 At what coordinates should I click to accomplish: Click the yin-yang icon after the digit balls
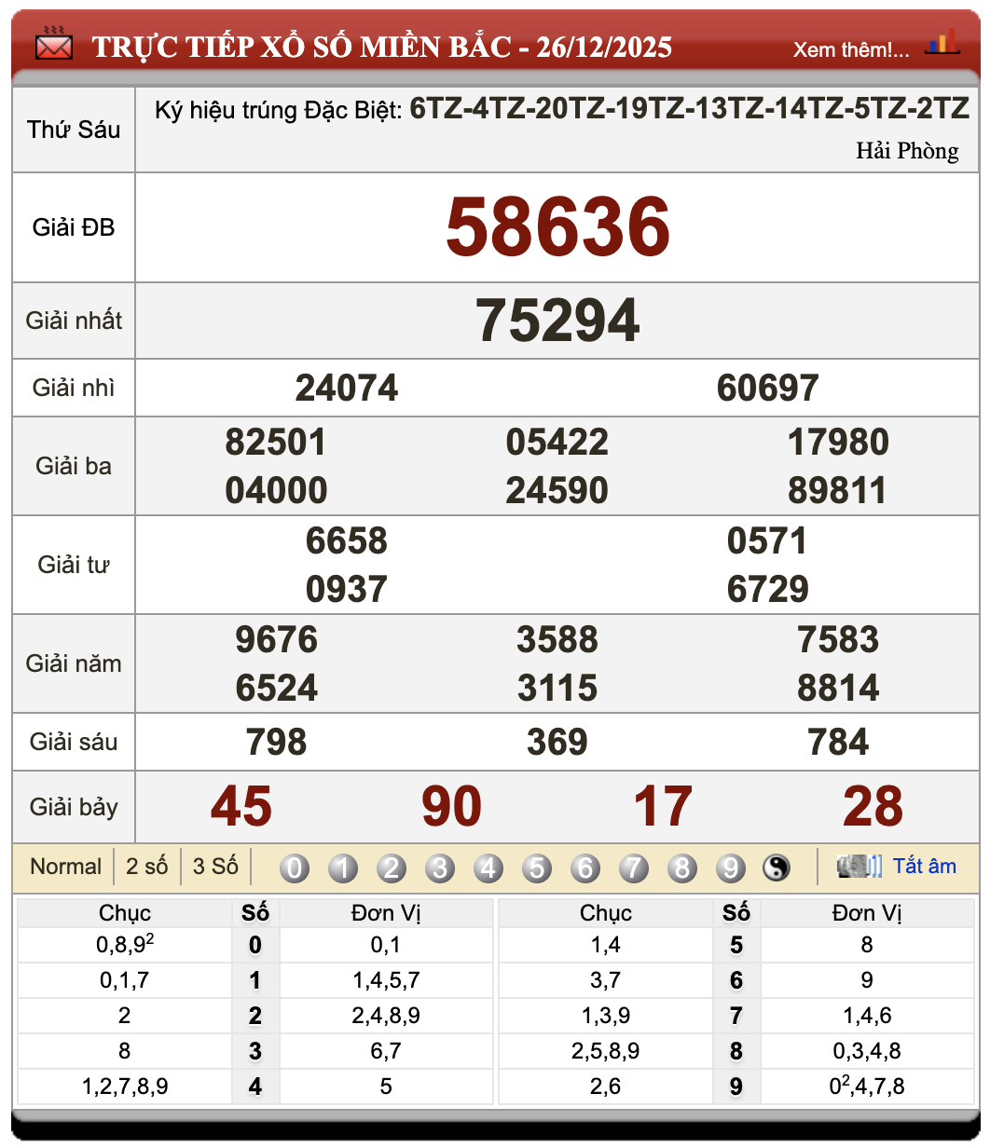tap(776, 868)
